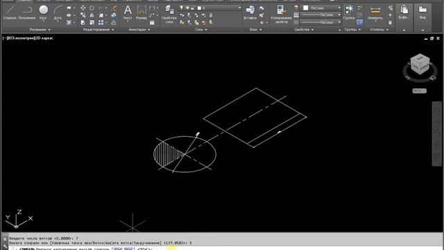Click the Группа (group) icon
Screen dimensions: 444x250
(349, 12)
